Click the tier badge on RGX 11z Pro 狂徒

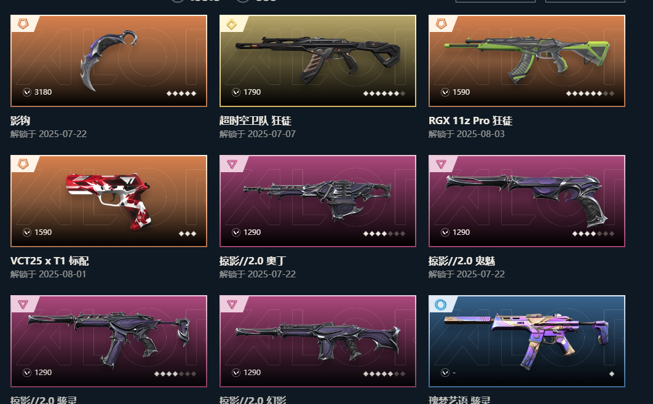click(441, 24)
